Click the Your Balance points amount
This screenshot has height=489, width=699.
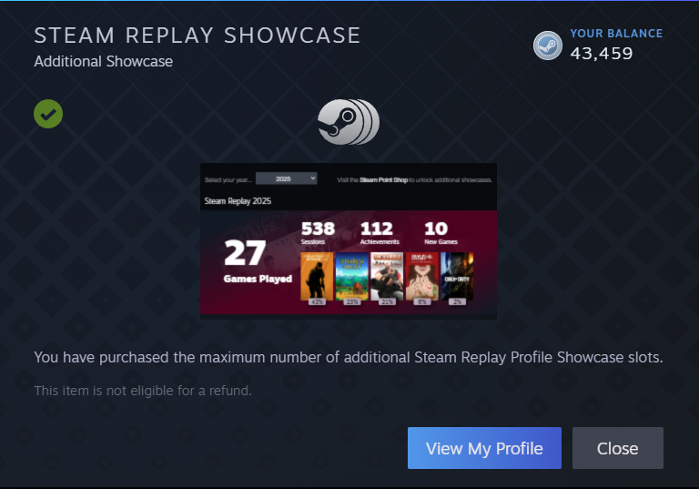coord(602,54)
